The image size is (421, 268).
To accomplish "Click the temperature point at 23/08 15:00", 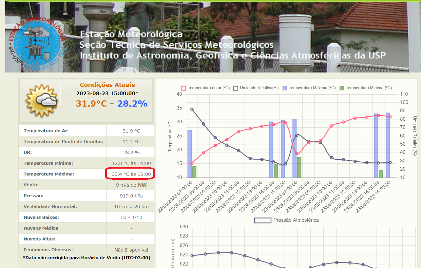I will 390,117.
